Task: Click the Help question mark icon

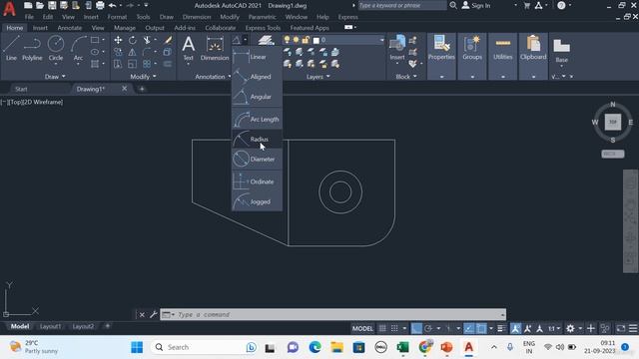Action: 561,5
